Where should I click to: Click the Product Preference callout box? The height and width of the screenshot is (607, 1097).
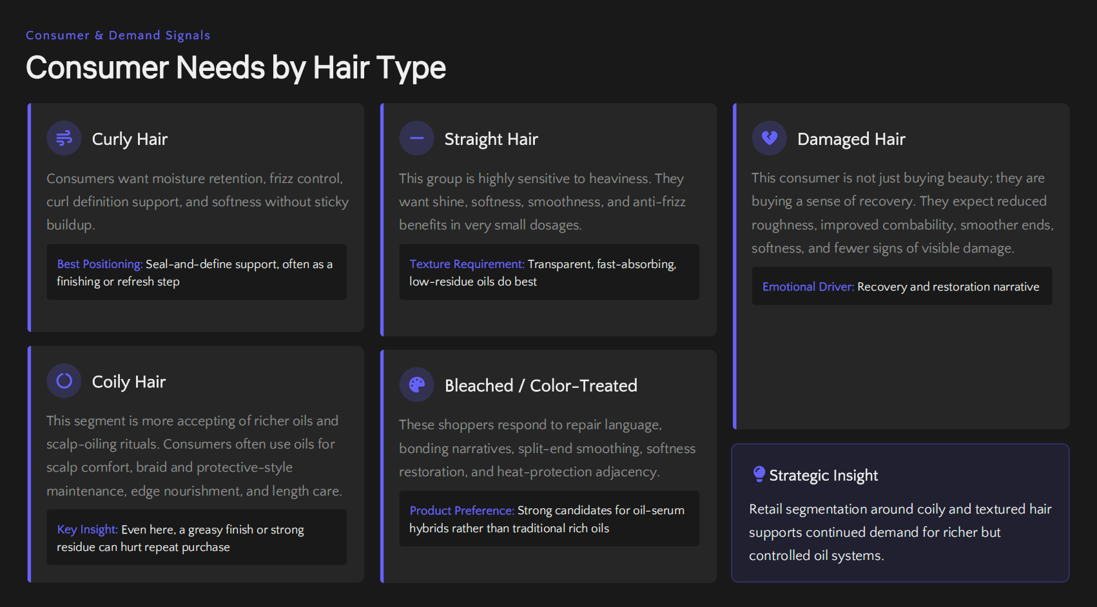click(x=548, y=519)
